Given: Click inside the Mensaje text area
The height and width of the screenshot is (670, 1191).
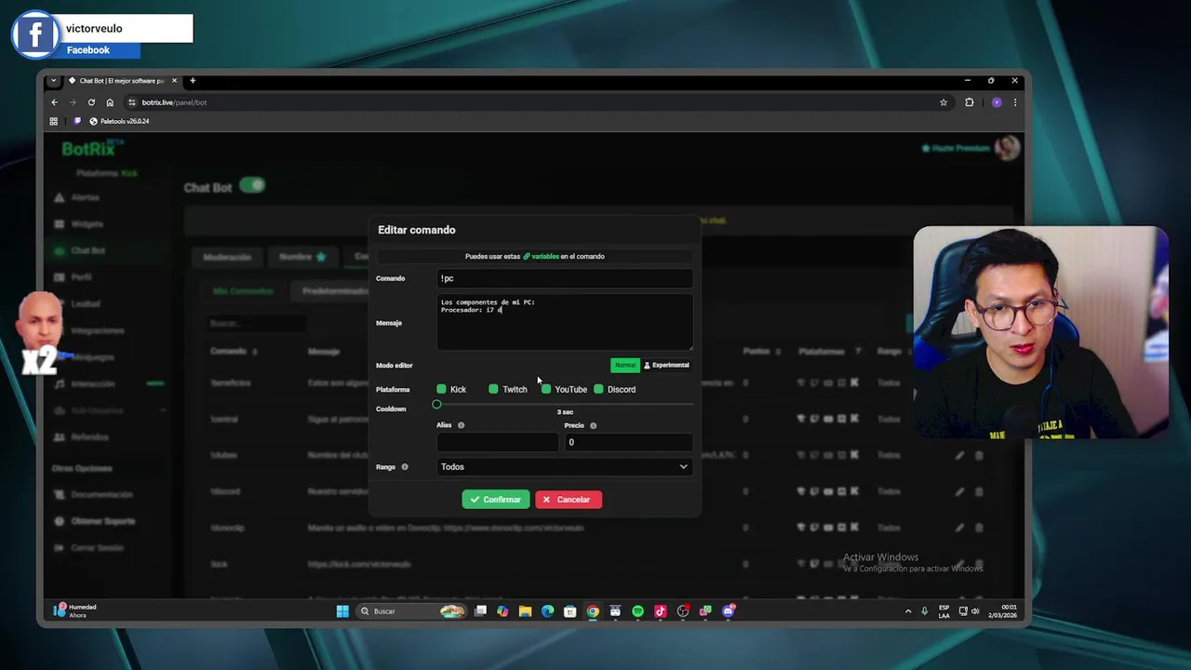Looking at the screenshot, I should pyautogui.click(x=565, y=322).
